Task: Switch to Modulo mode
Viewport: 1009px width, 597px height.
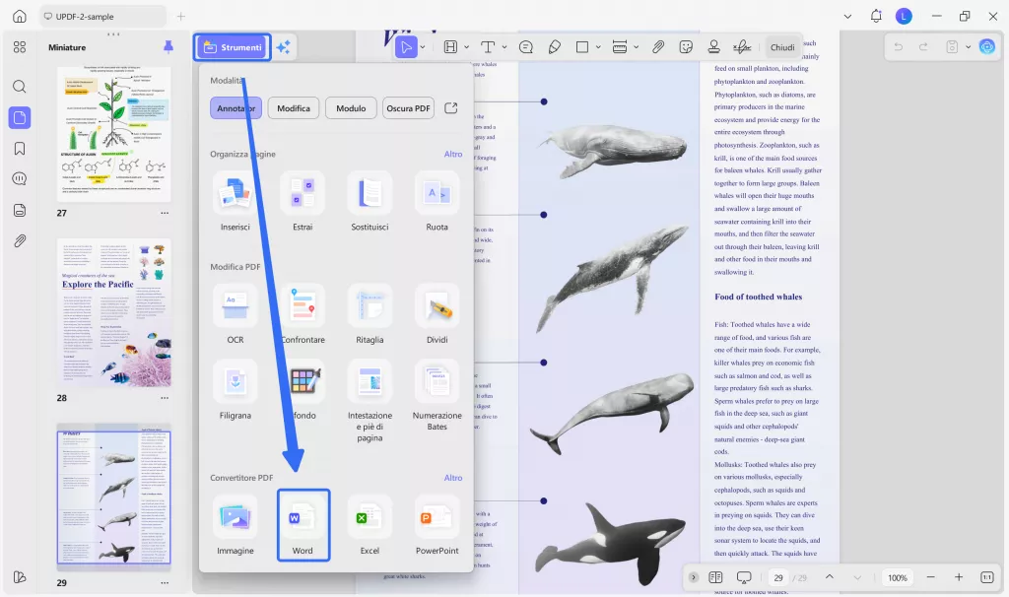Action: click(x=351, y=108)
